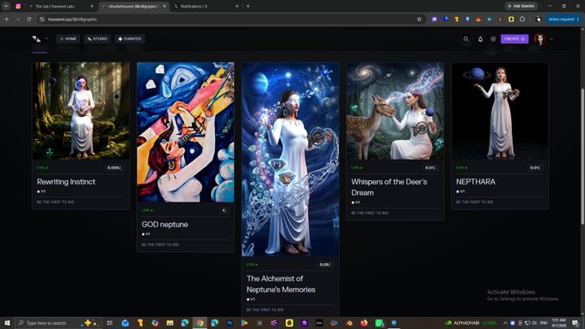This screenshot has height=329, width=585.
Task: Open the GOD neptune artwork thumbnail
Action: [x=186, y=132]
